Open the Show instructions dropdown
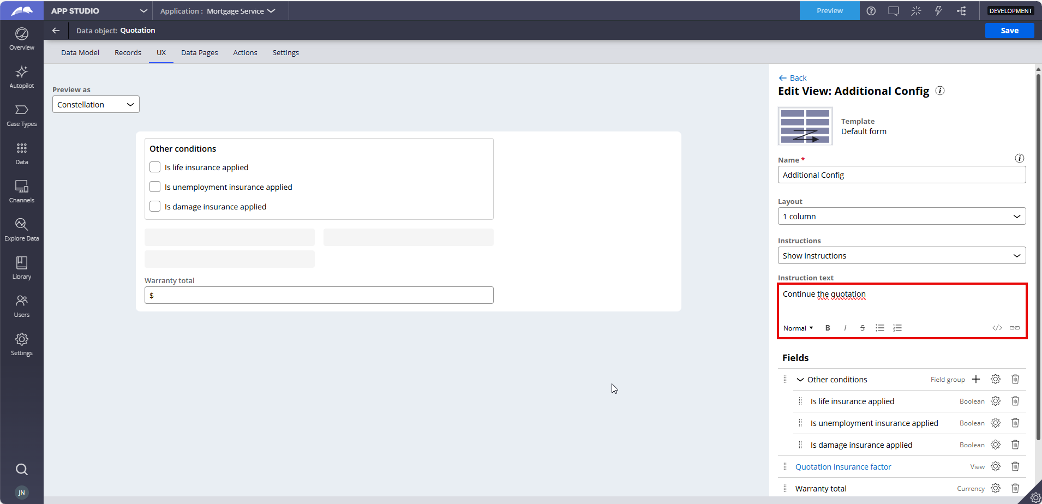Screen dimensions: 1042x504 (902, 255)
